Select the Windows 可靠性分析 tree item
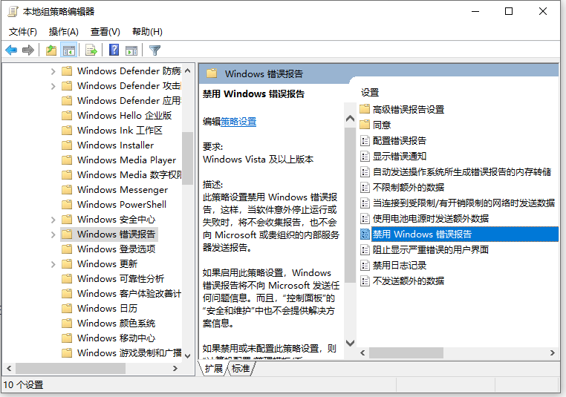The height and width of the screenshot is (397, 566). (120, 279)
